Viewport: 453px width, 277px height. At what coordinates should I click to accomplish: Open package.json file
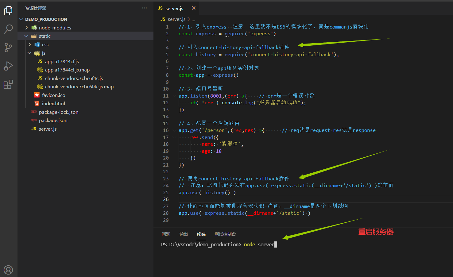(53, 121)
